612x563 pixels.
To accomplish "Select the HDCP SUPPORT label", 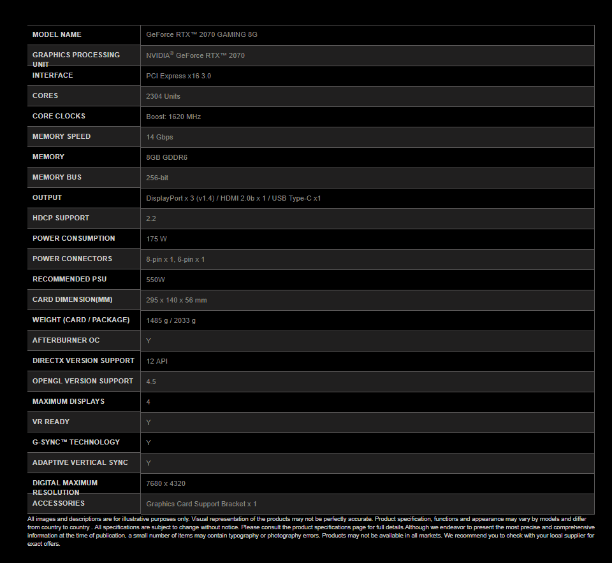I will pos(61,218).
